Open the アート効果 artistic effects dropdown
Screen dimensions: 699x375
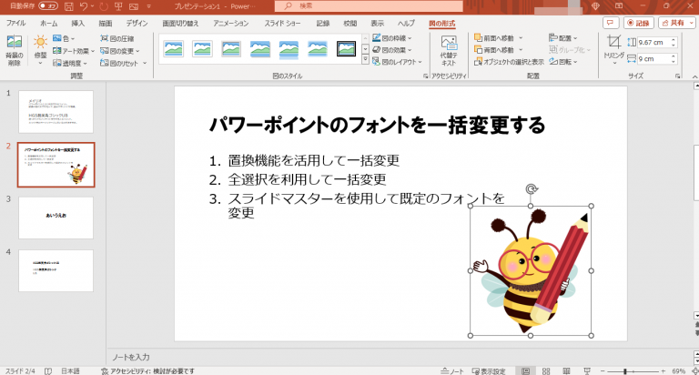(x=74, y=51)
